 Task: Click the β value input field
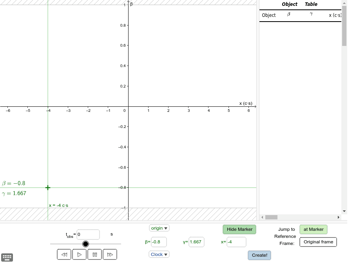pos(159,242)
